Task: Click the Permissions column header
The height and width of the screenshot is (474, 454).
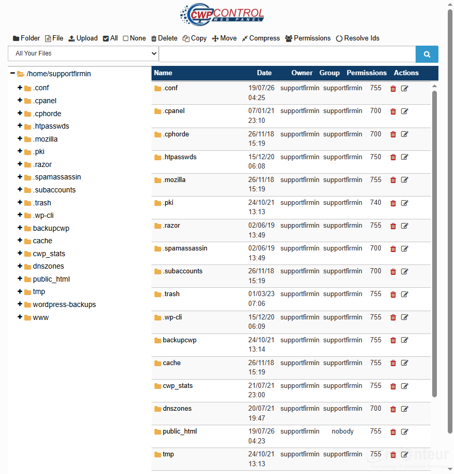Action: point(367,73)
